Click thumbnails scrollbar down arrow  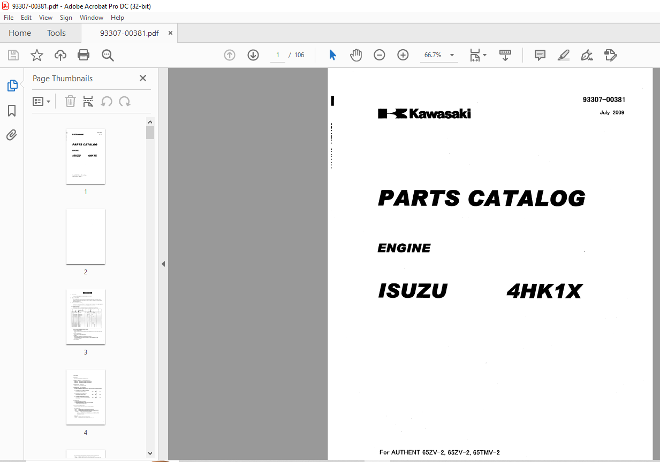[x=150, y=453]
